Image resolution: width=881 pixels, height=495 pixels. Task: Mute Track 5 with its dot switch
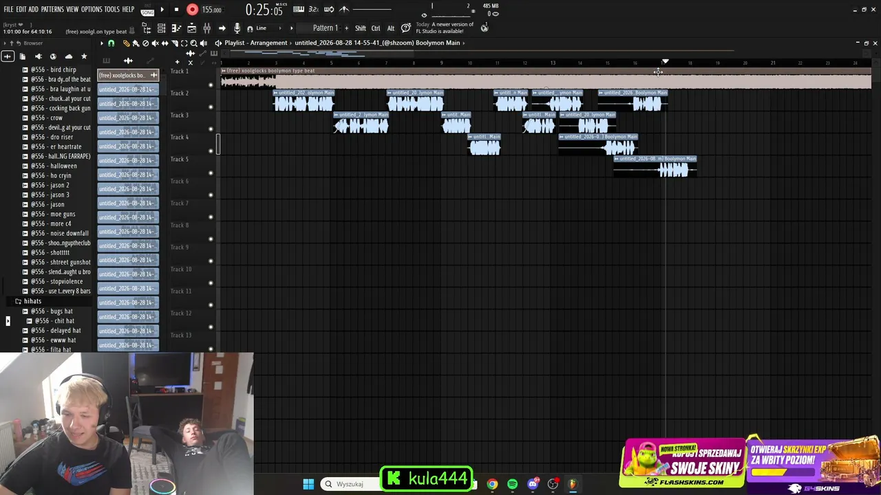[x=211, y=173]
